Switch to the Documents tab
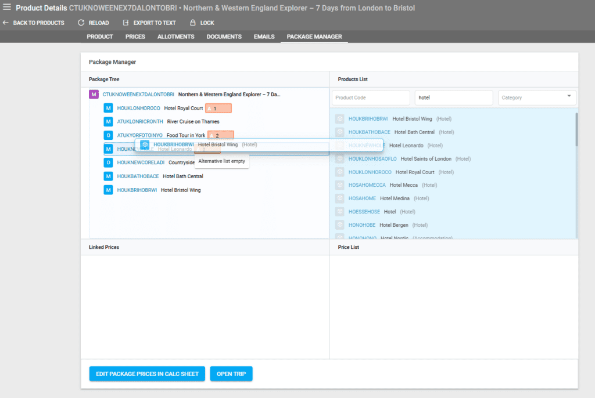This screenshot has width=595, height=398. coord(224,37)
